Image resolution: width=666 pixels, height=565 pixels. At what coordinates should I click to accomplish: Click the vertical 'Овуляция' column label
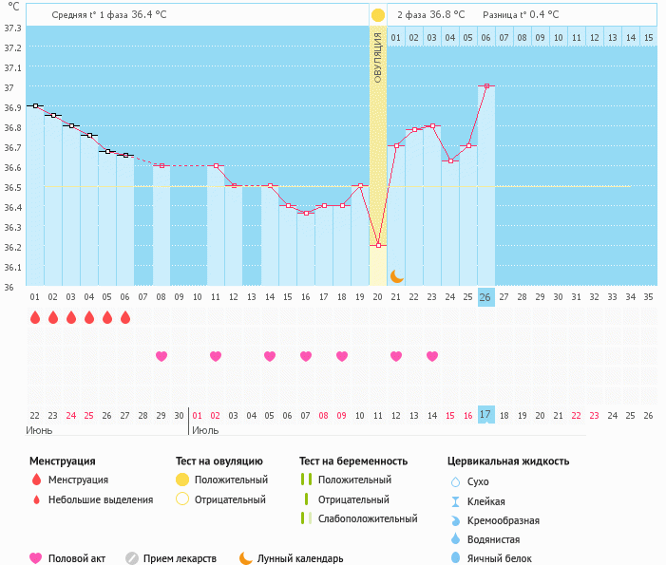[x=378, y=59]
